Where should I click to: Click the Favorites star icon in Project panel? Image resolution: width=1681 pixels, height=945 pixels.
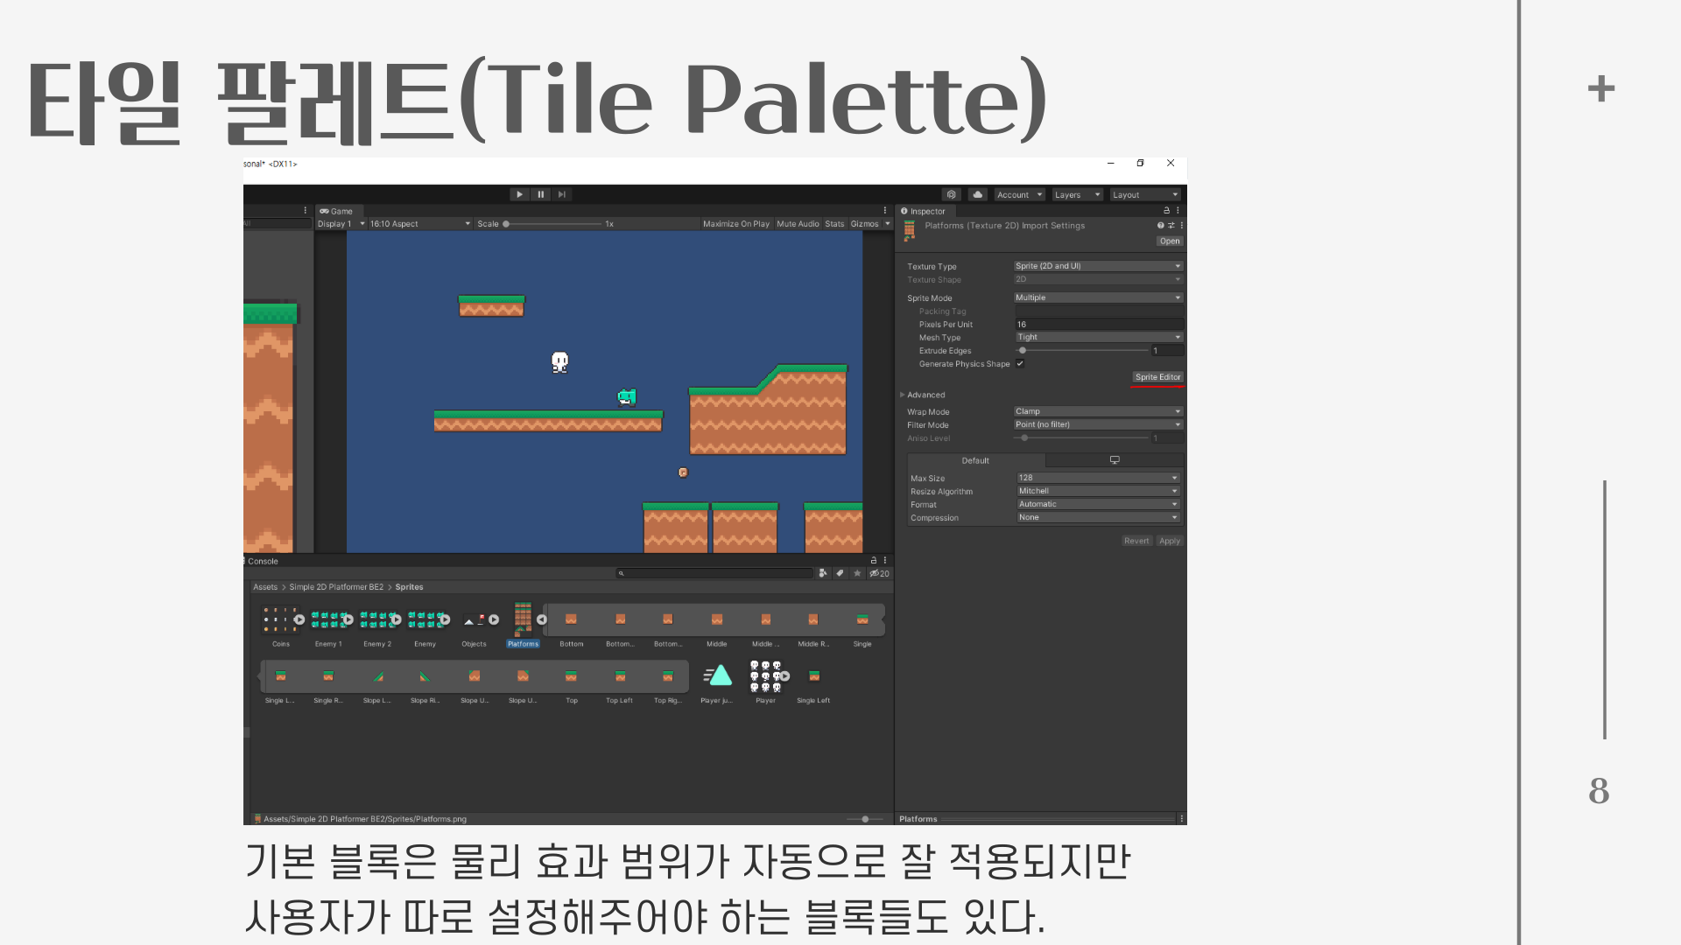857,573
